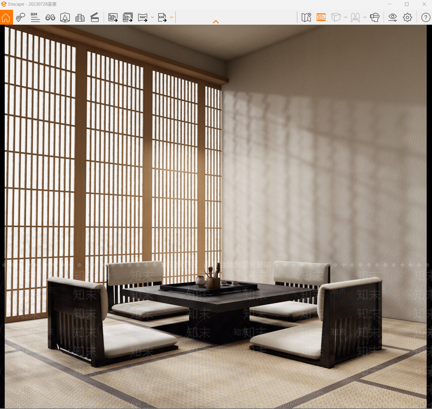Export a single Screenshot
432x409 pixels.
113,18
